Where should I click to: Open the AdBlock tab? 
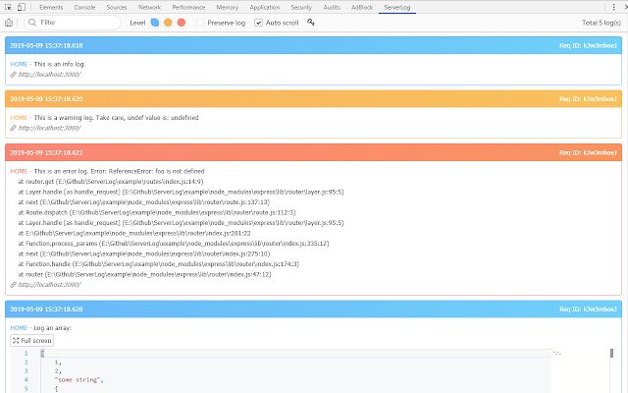click(362, 7)
